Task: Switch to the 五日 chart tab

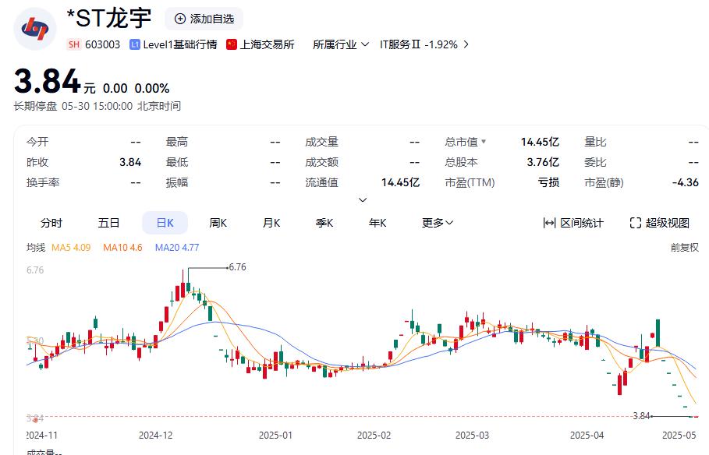Action: [x=109, y=223]
